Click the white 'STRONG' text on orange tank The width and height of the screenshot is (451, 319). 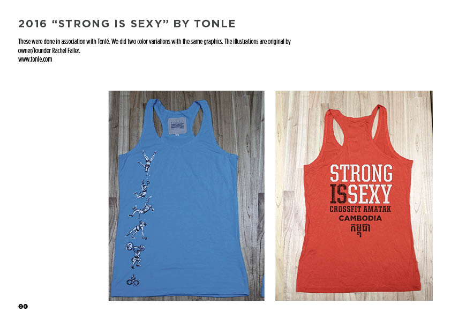361,173
